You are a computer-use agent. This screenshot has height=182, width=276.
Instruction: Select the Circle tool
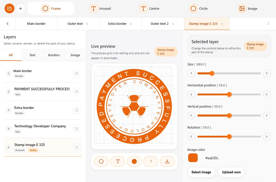click(x=198, y=8)
